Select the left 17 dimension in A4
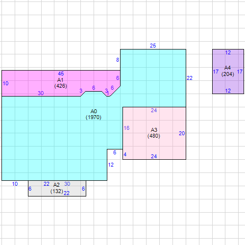 click(x=216, y=72)
